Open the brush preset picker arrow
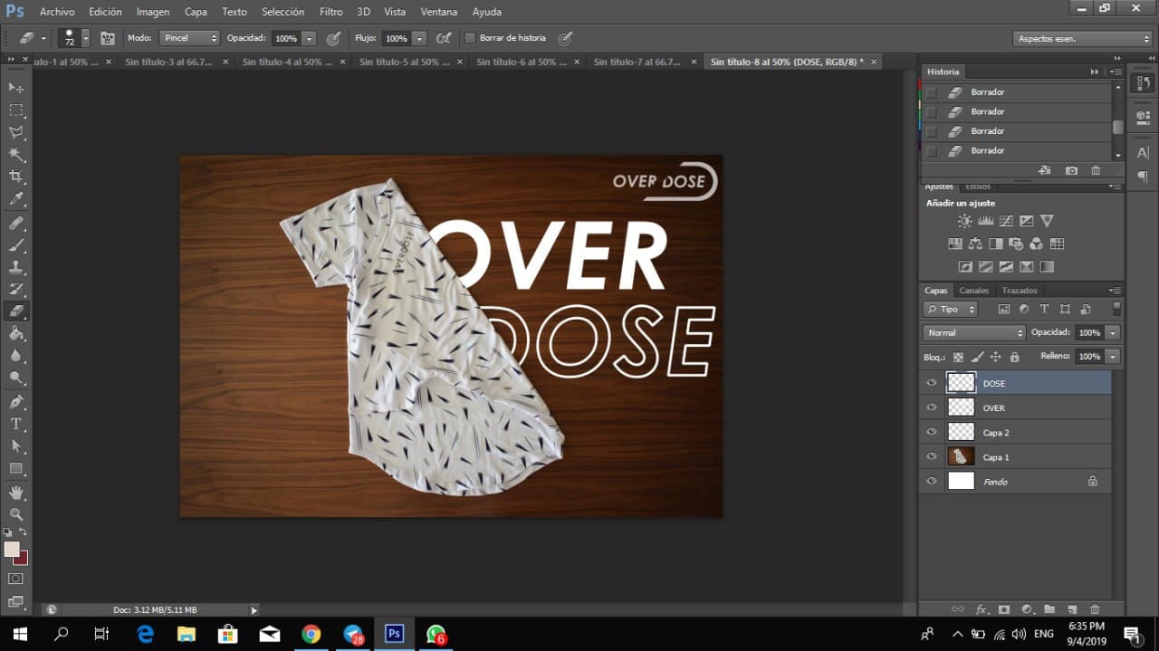The width and height of the screenshot is (1159, 651). tap(86, 38)
